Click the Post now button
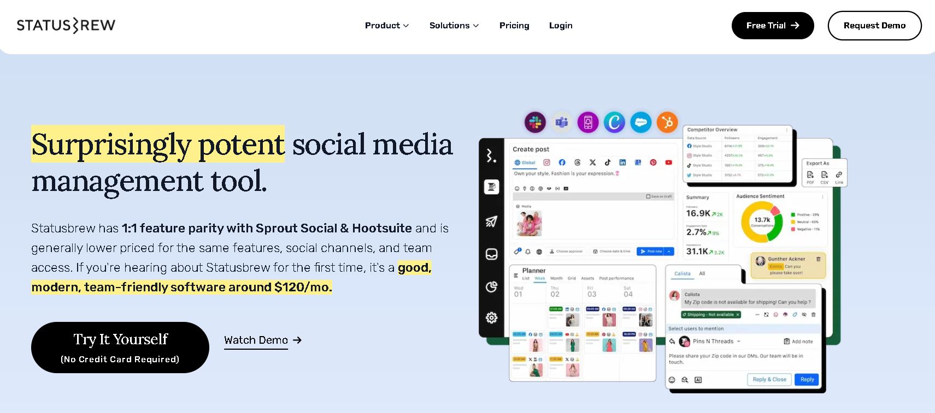935x413 pixels. [x=650, y=252]
